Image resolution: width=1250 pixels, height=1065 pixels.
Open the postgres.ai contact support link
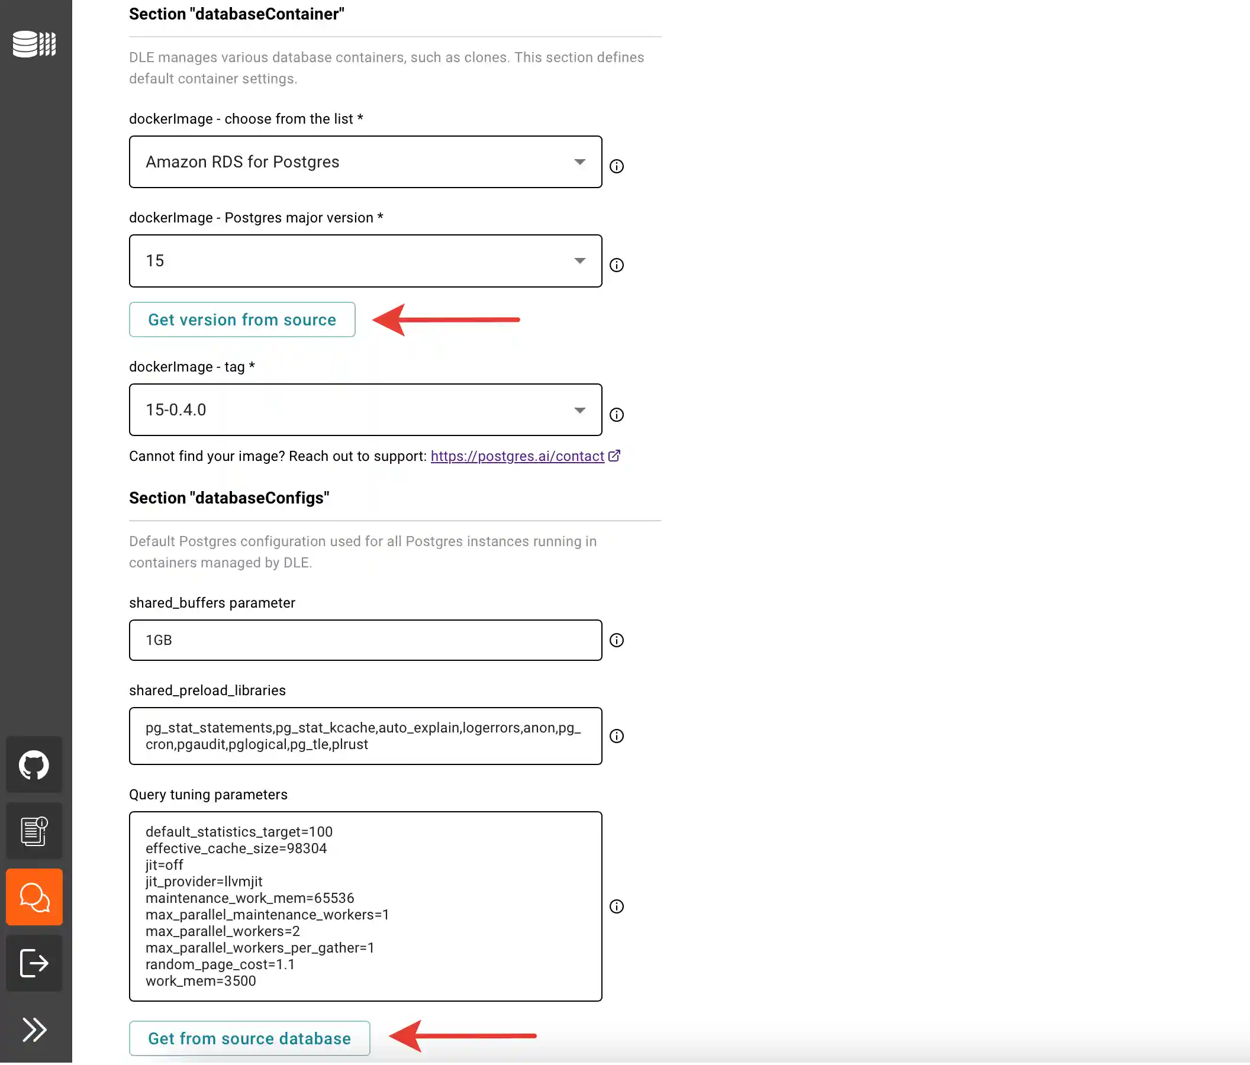(517, 456)
